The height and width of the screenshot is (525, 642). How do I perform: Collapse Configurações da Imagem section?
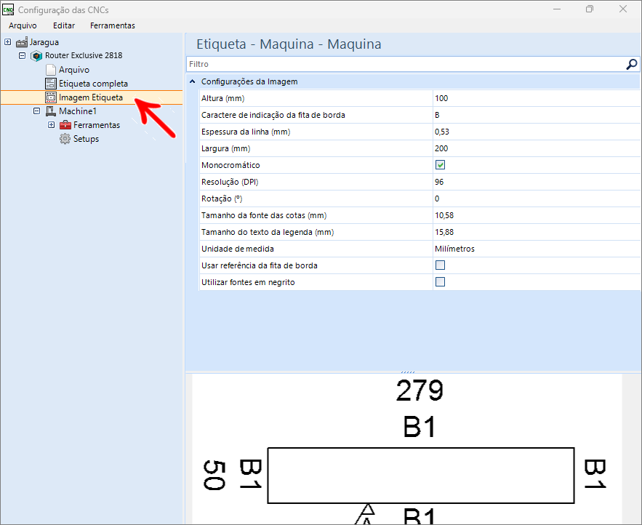pos(193,81)
